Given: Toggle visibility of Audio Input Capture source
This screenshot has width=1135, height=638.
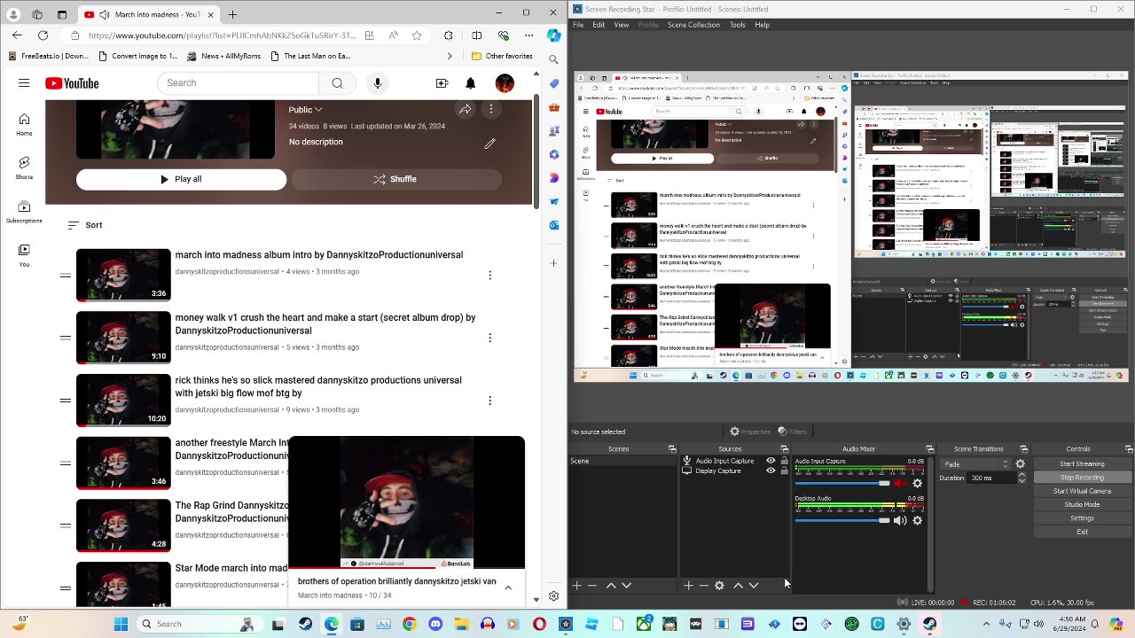Looking at the screenshot, I should pyautogui.click(x=771, y=461).
